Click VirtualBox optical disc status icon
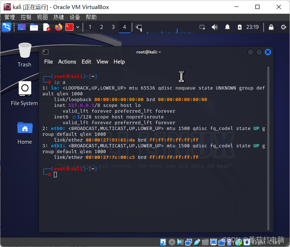The height and width of the screenshot is (247, 290). 172,242
